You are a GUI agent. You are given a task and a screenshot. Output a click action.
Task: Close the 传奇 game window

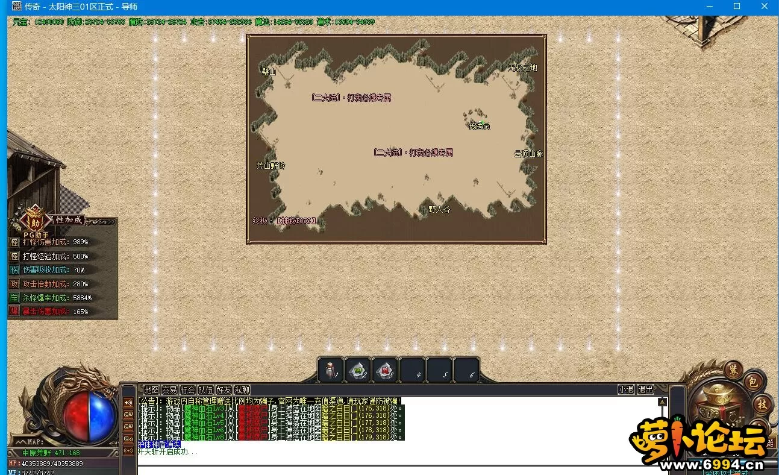click(x=764, y=7)
